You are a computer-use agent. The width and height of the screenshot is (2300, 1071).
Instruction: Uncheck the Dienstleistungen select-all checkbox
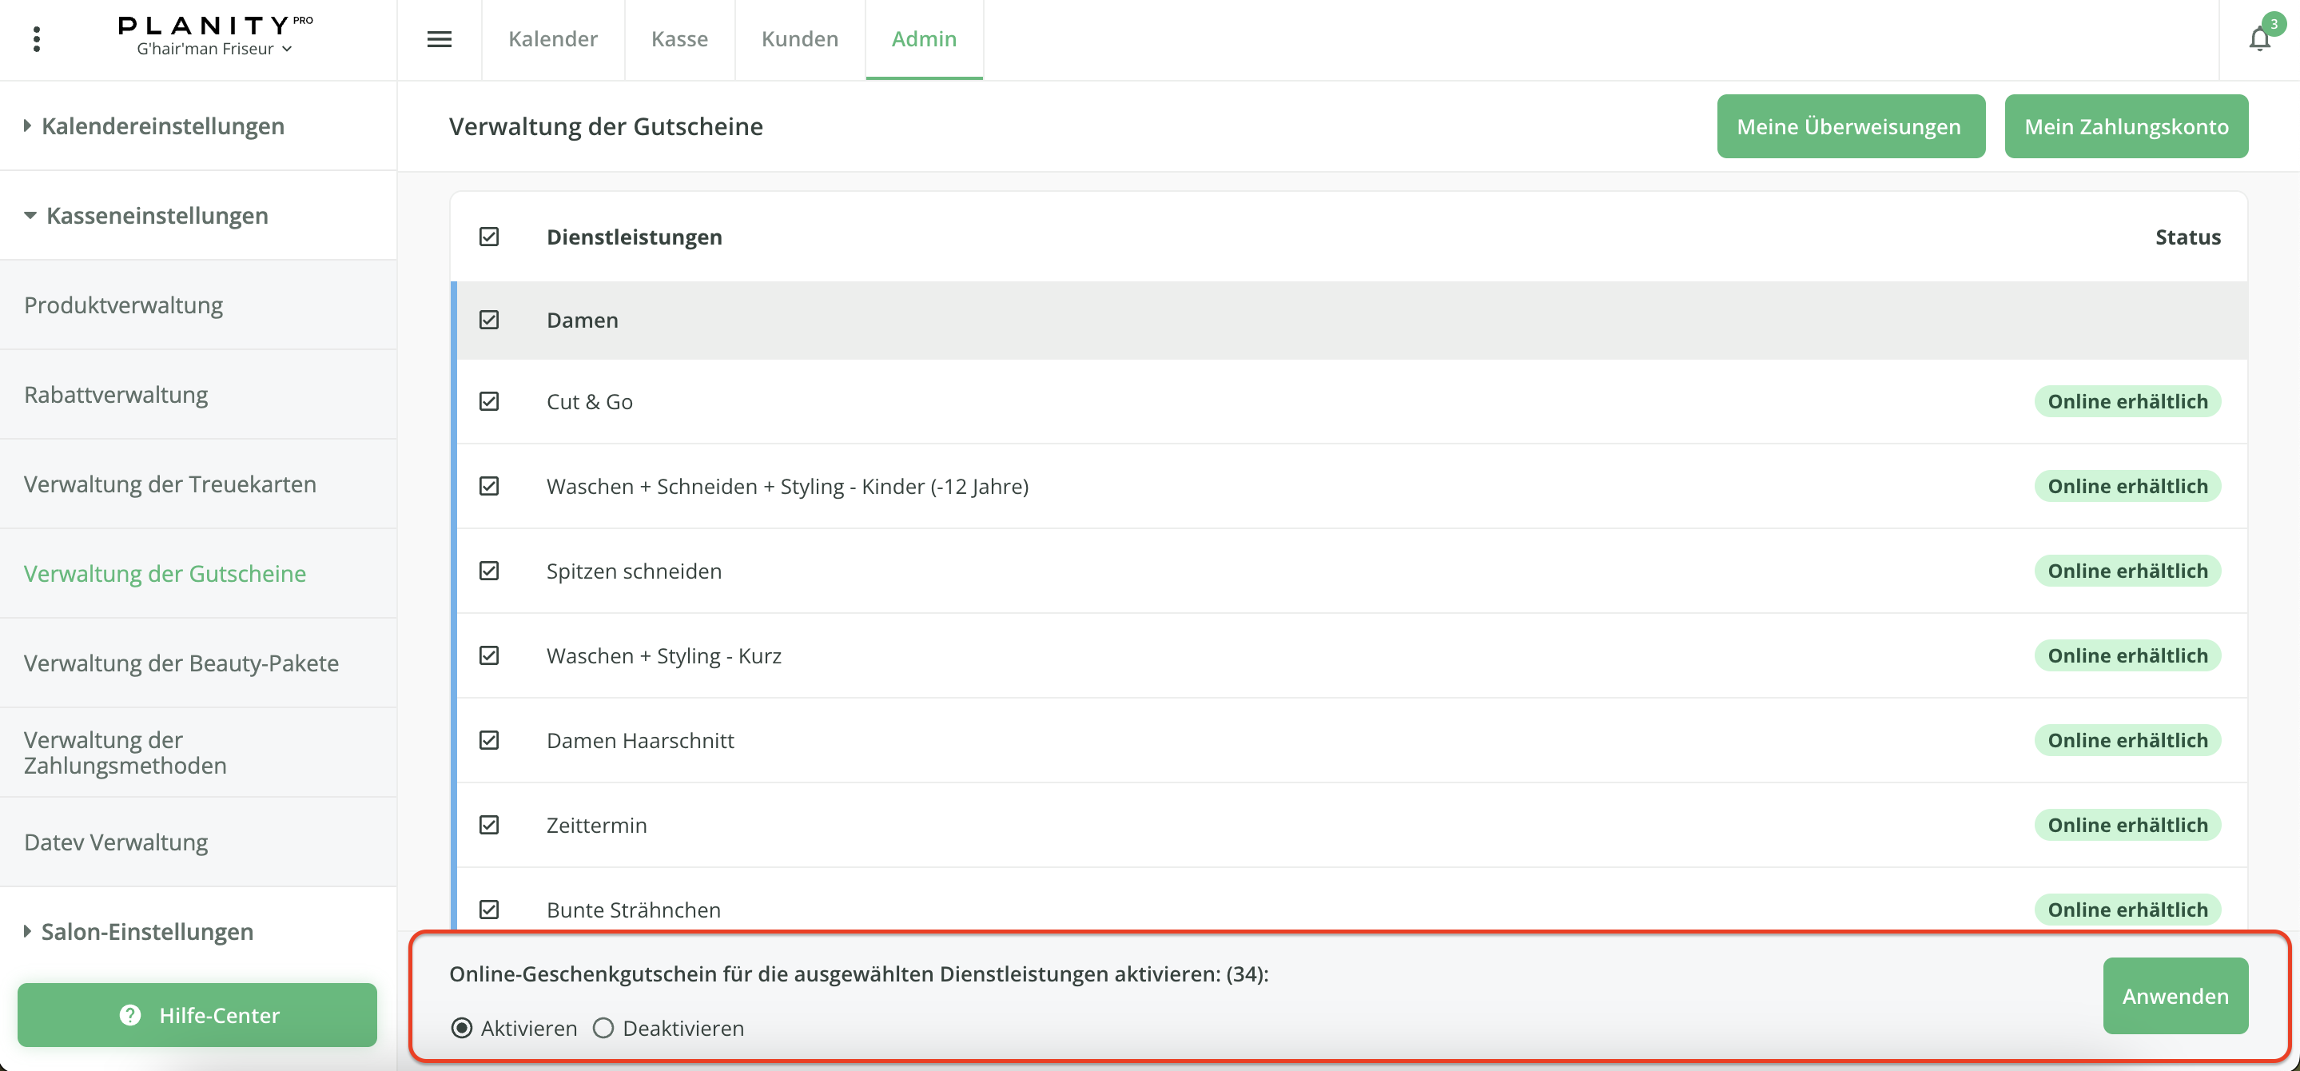click(x=489, y=237)
